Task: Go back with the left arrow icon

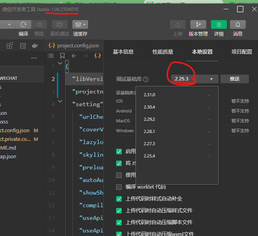Action: 74,56
